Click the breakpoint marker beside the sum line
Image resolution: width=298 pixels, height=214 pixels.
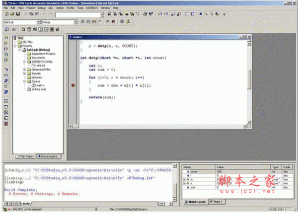click(x=74, y=85)
